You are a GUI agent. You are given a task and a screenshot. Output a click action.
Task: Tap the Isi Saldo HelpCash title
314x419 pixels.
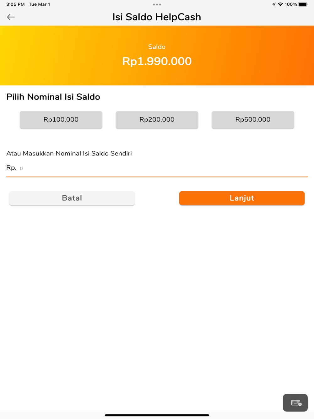157,17
